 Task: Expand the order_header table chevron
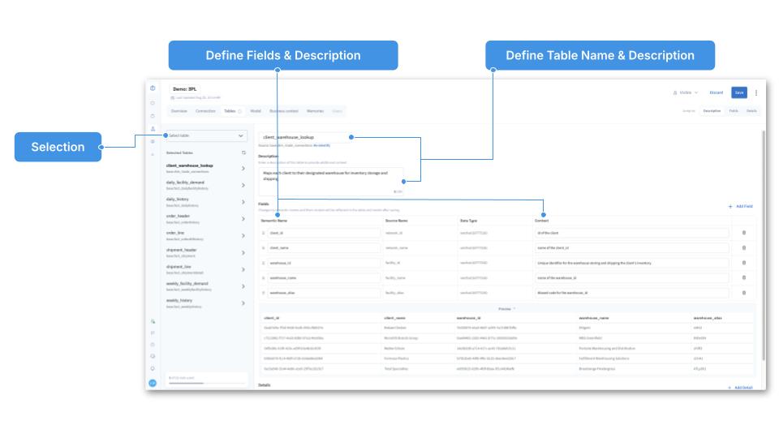tap(243, 219)
